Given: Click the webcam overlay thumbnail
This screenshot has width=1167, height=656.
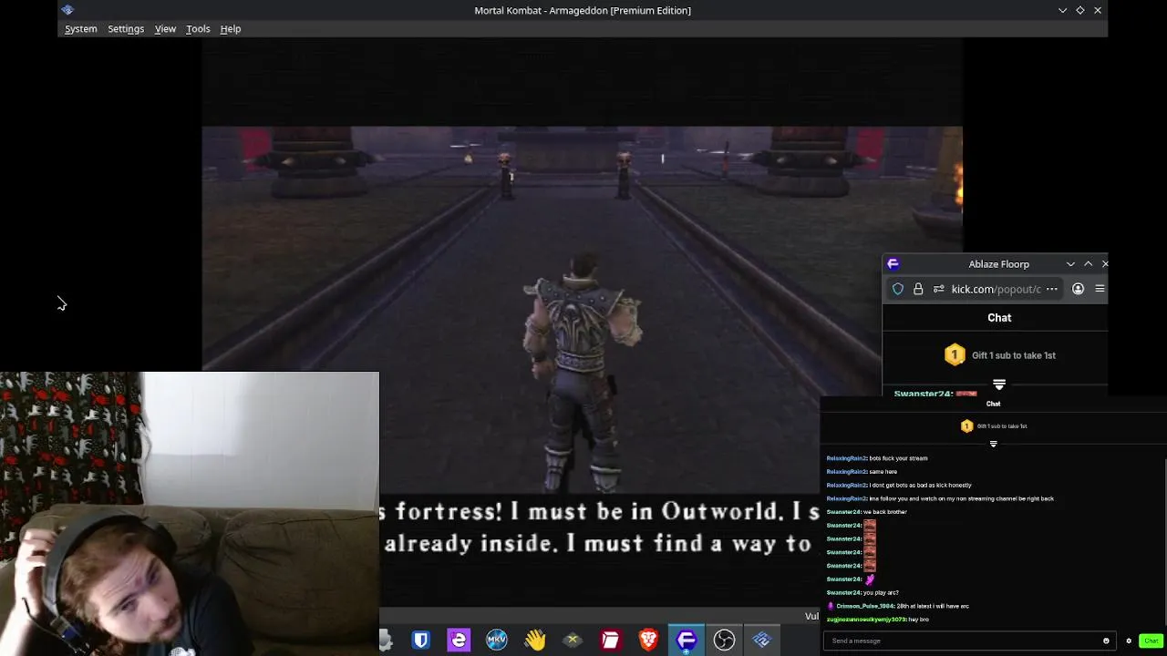Looking at the screenshot, I should coord(190,513).
